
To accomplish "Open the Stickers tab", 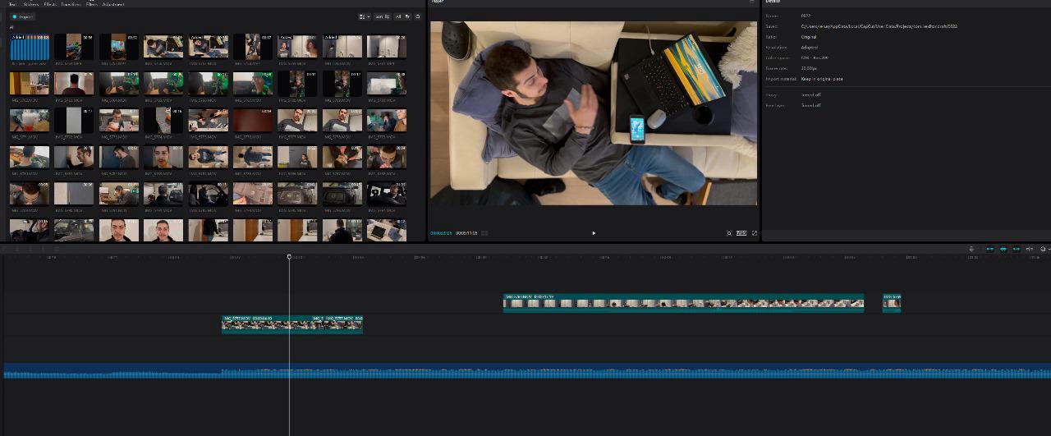I will [31, 4].
